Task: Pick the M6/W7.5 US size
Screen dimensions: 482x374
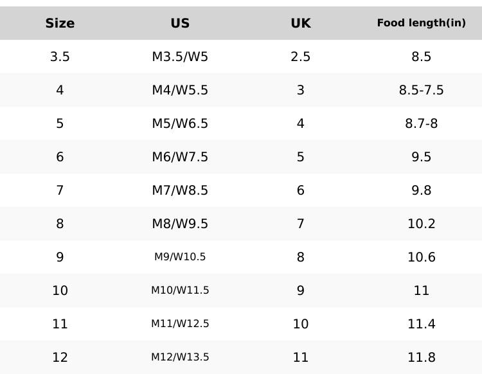Action: coord(180,157)
